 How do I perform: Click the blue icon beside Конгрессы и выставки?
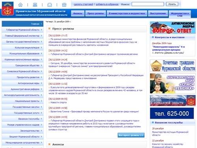click(x=153, y=37)
